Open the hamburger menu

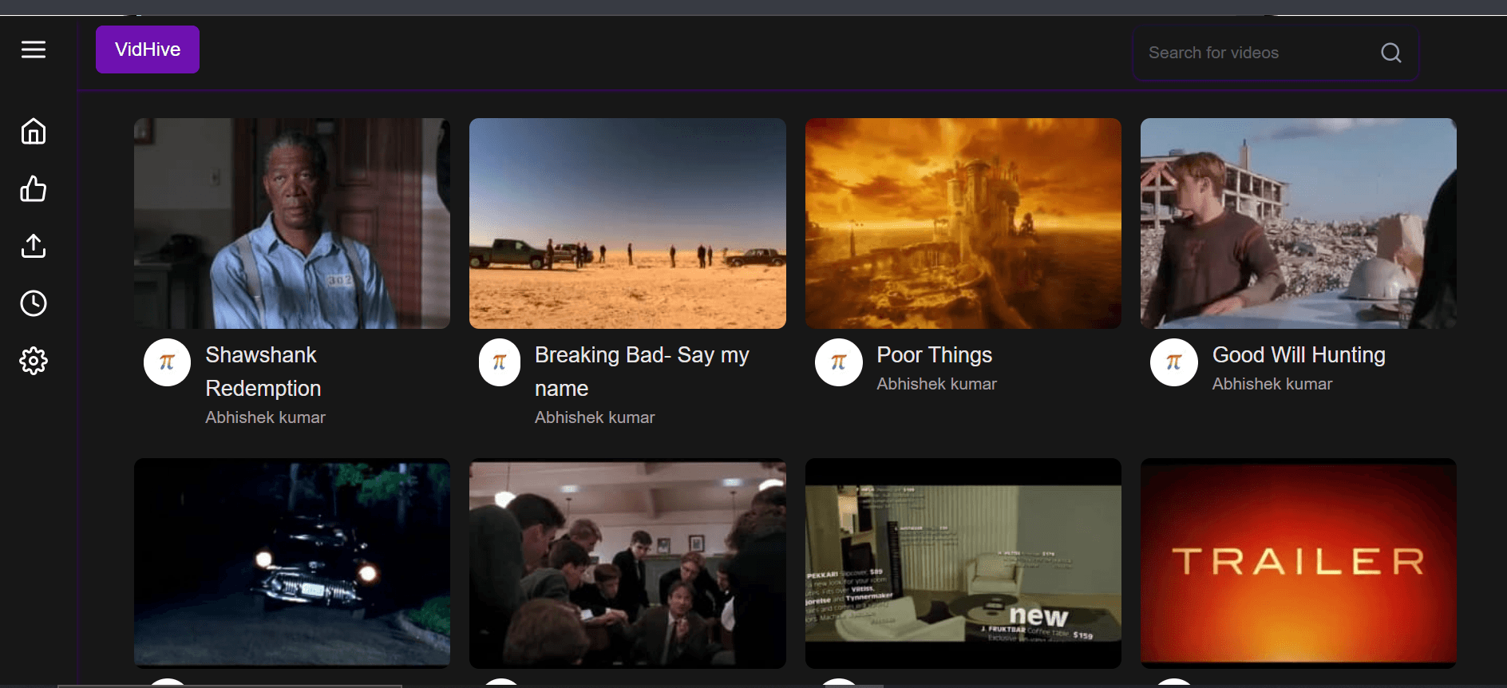[x=34, y=50]
